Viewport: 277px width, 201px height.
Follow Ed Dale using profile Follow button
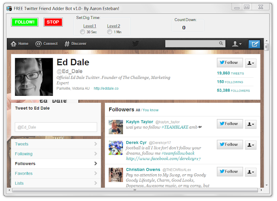click(x=230, y=63)
